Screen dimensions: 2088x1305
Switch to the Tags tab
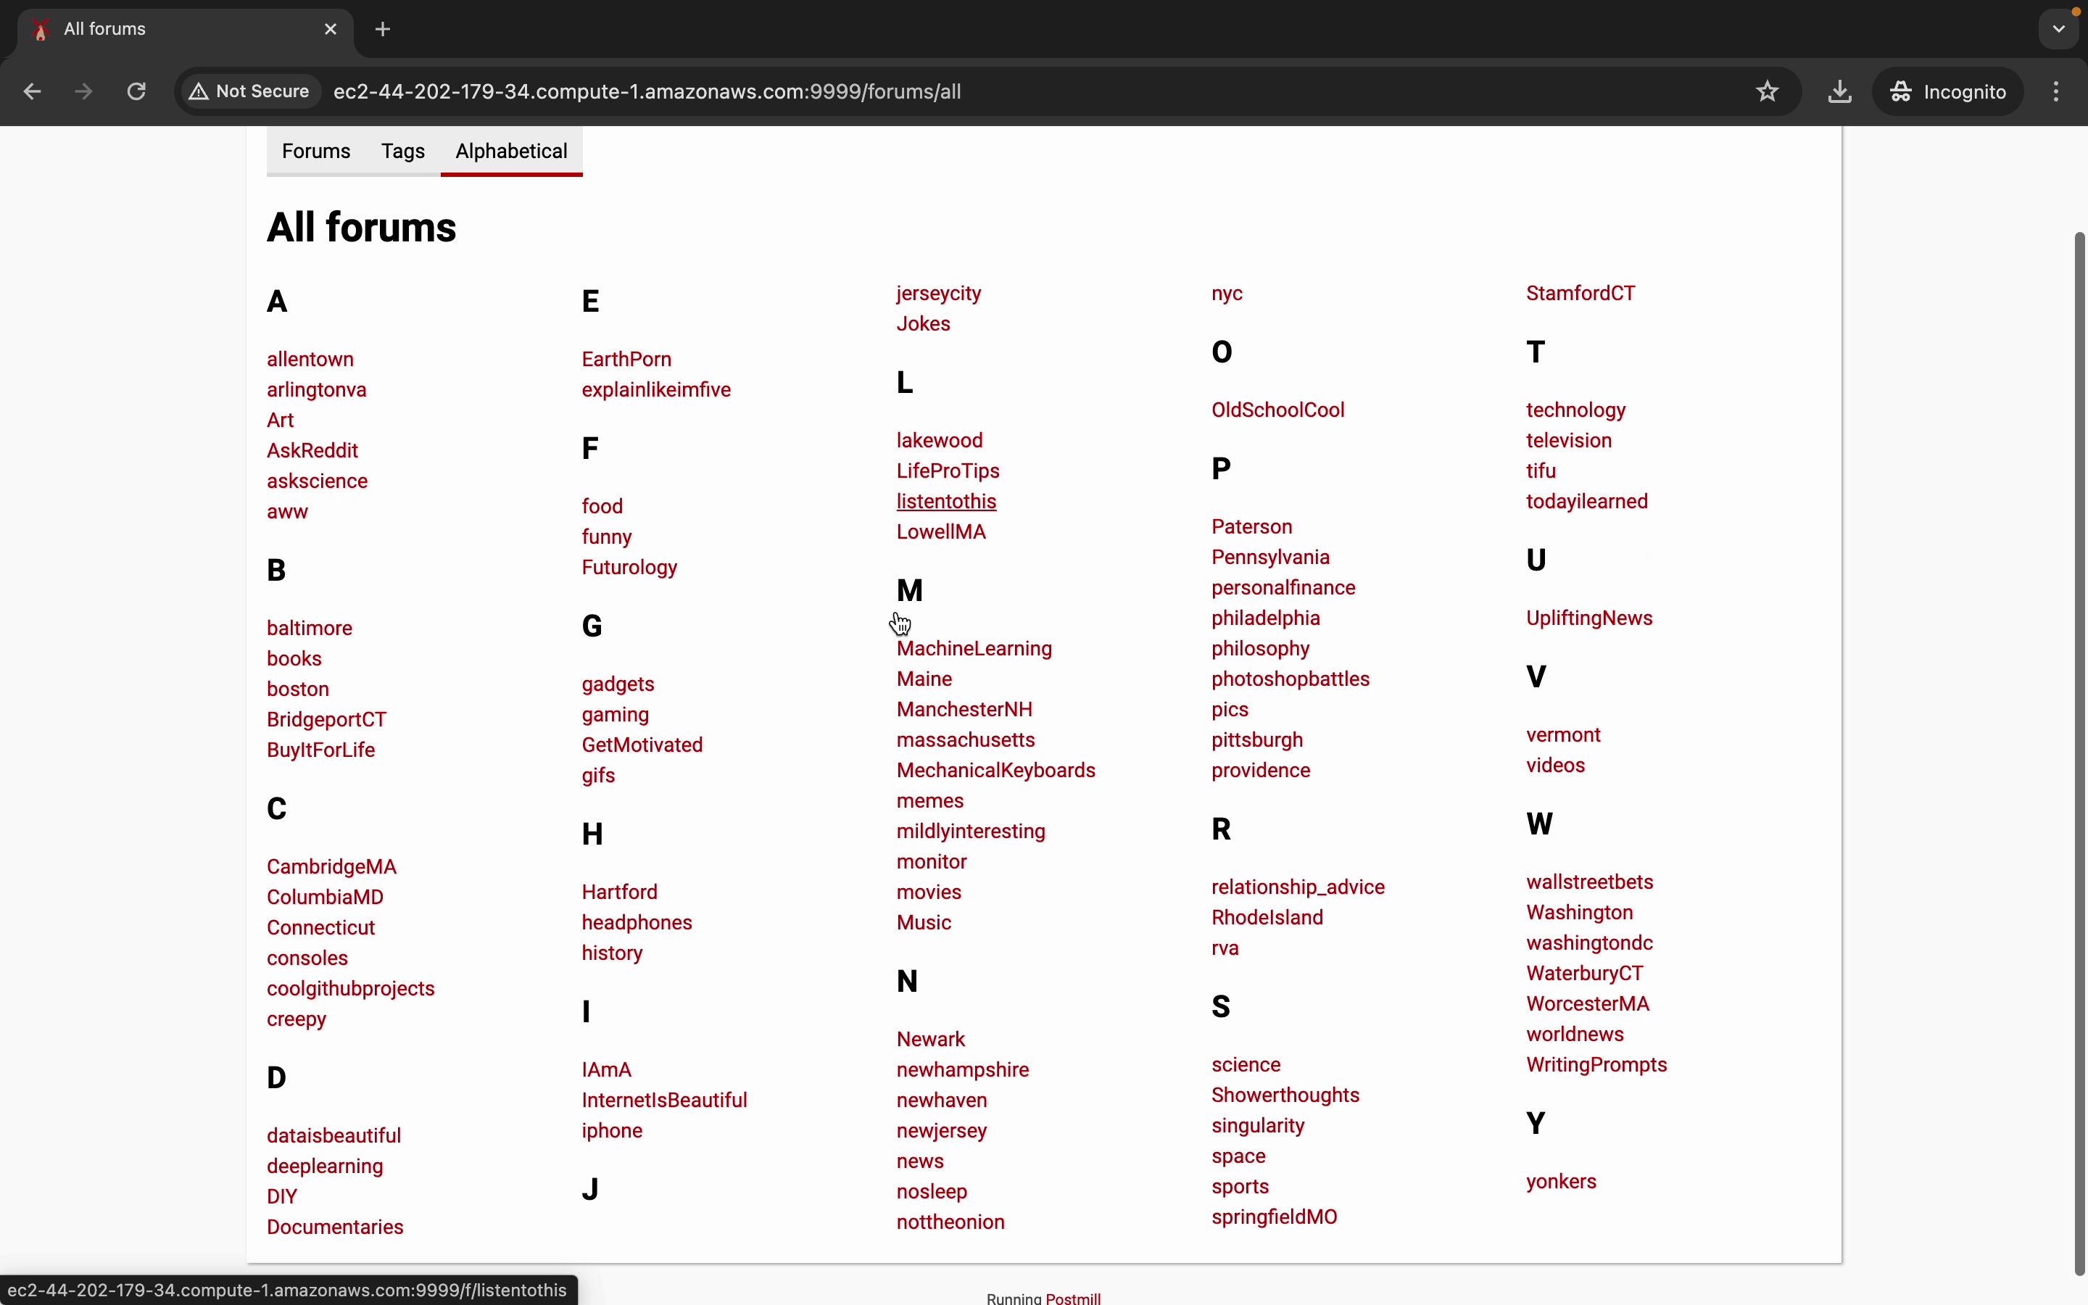pyautogui.click(x=403, y=152)
